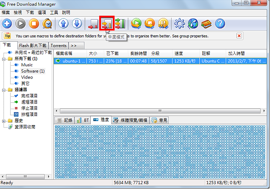
Task: Switch to the Flash 影片下載 tab
Action: click(33, 45)
